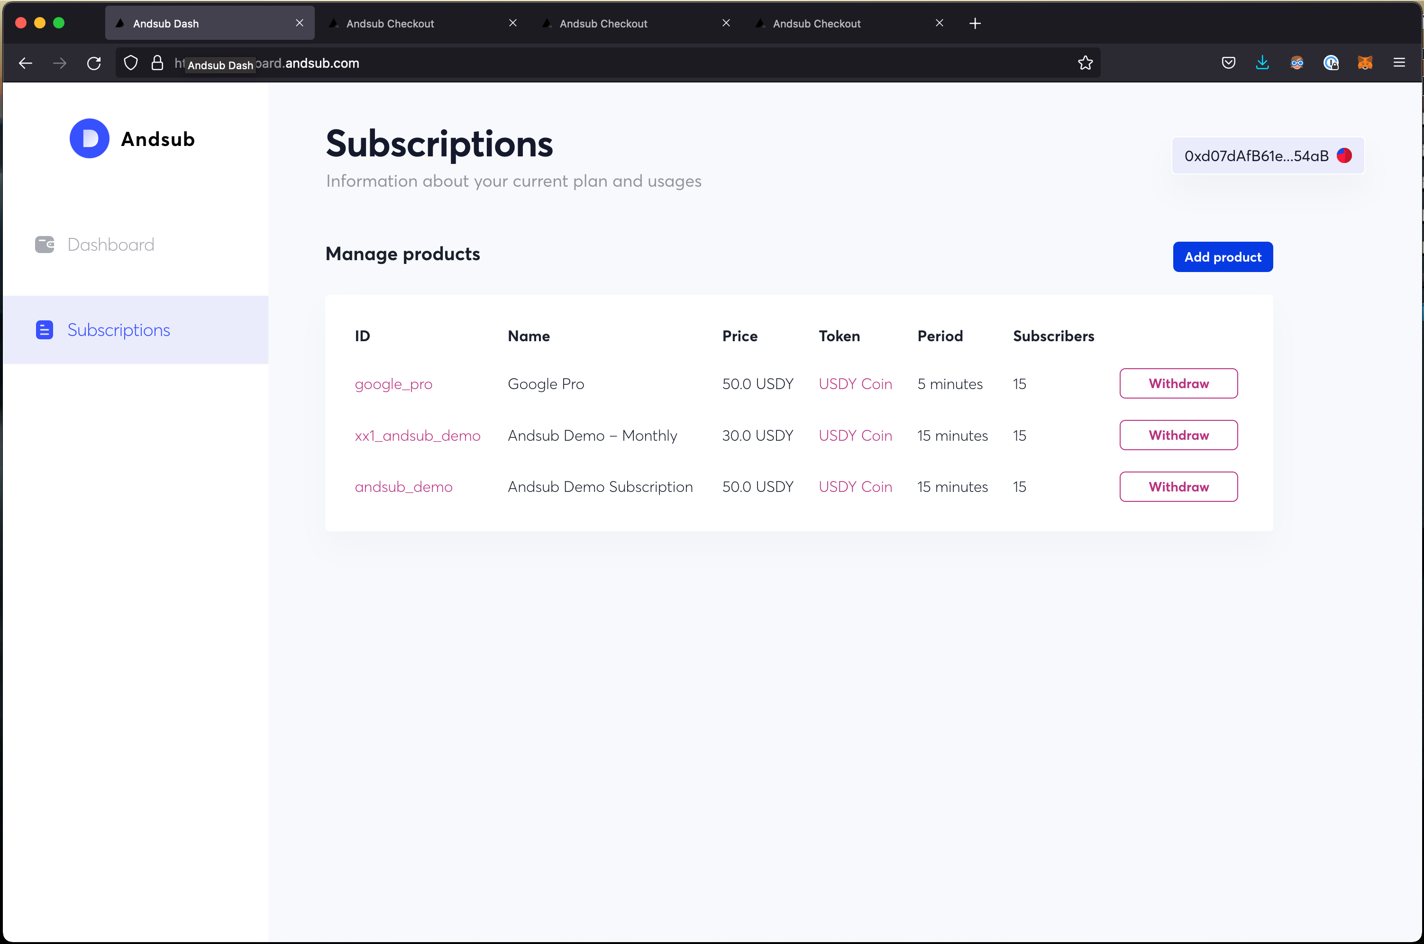Viewport: 1424px width, 944px height.
Task: Open the Firefox hamburger menu
Action: (1399, 63)
